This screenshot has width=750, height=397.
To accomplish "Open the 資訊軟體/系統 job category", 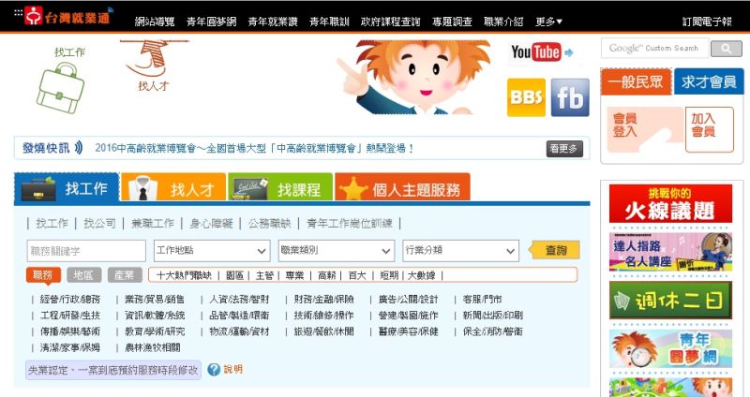I will pyautogui.click(x=155, y=316).
